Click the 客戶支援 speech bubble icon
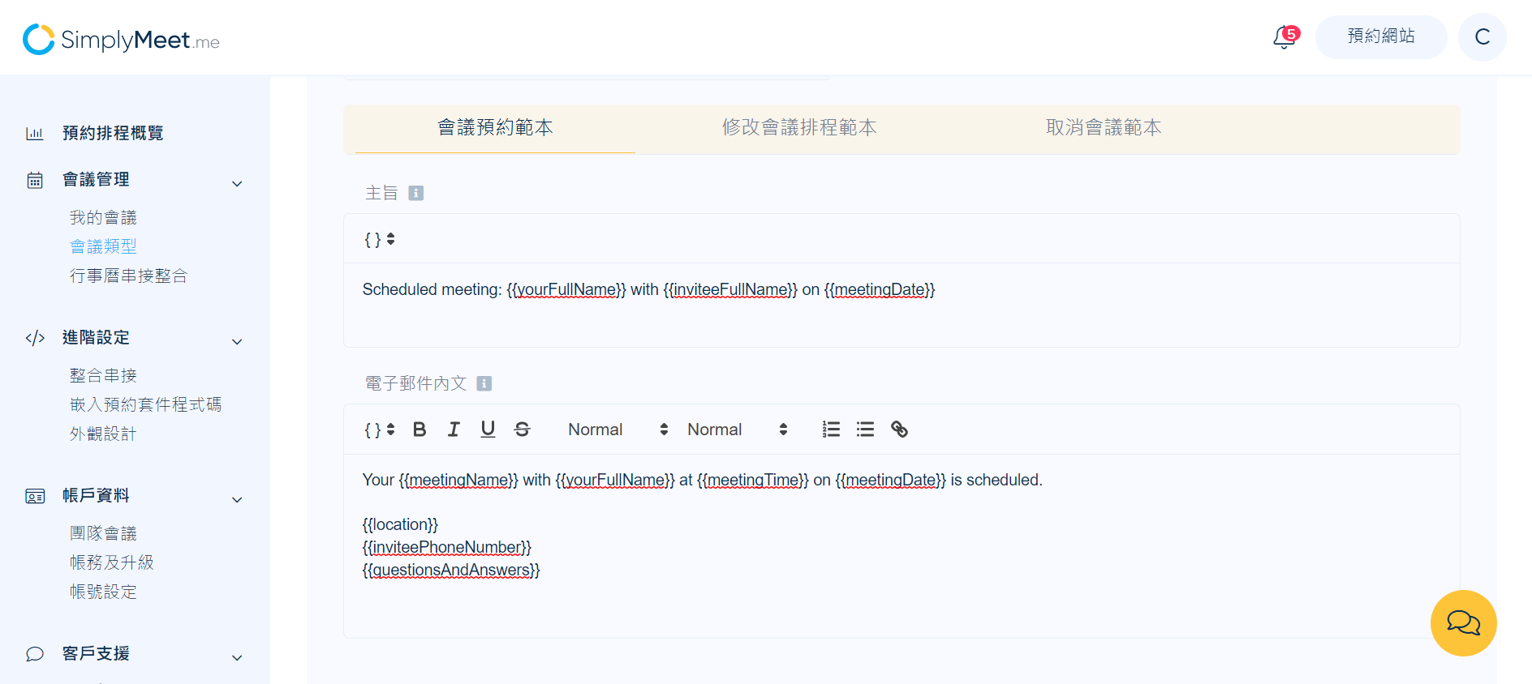Viewport: 1532px width, 684px height. click(x=35, y=654)
